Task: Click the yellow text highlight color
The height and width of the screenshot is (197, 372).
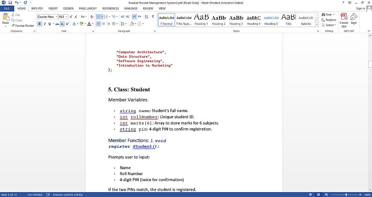Action: 81,24
